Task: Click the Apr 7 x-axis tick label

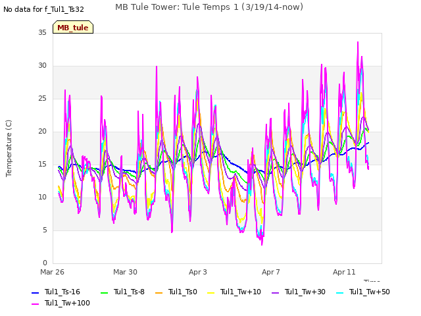Action: pos(271,272)
